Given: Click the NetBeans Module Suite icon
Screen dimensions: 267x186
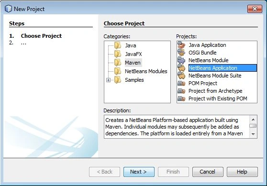Looking at the screenshot, I should click(x=181, y=76).
